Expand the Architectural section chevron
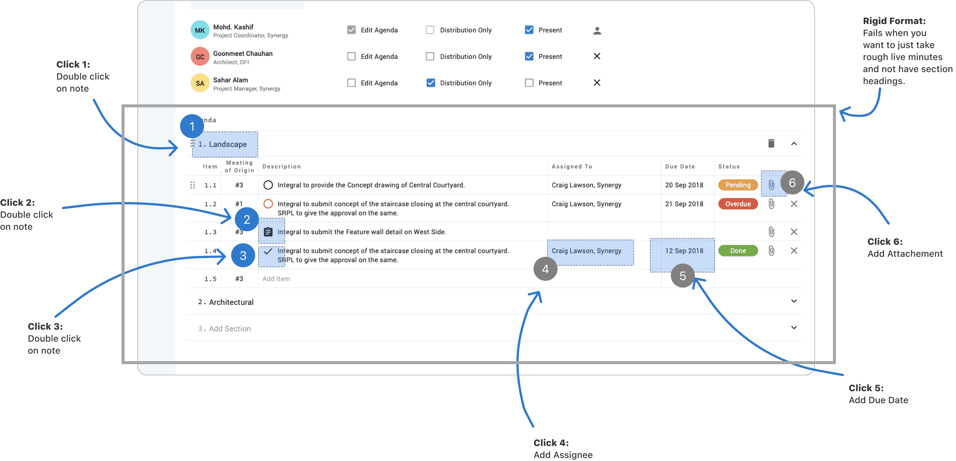This screenshot has width=956, height=461. [794, 301]
